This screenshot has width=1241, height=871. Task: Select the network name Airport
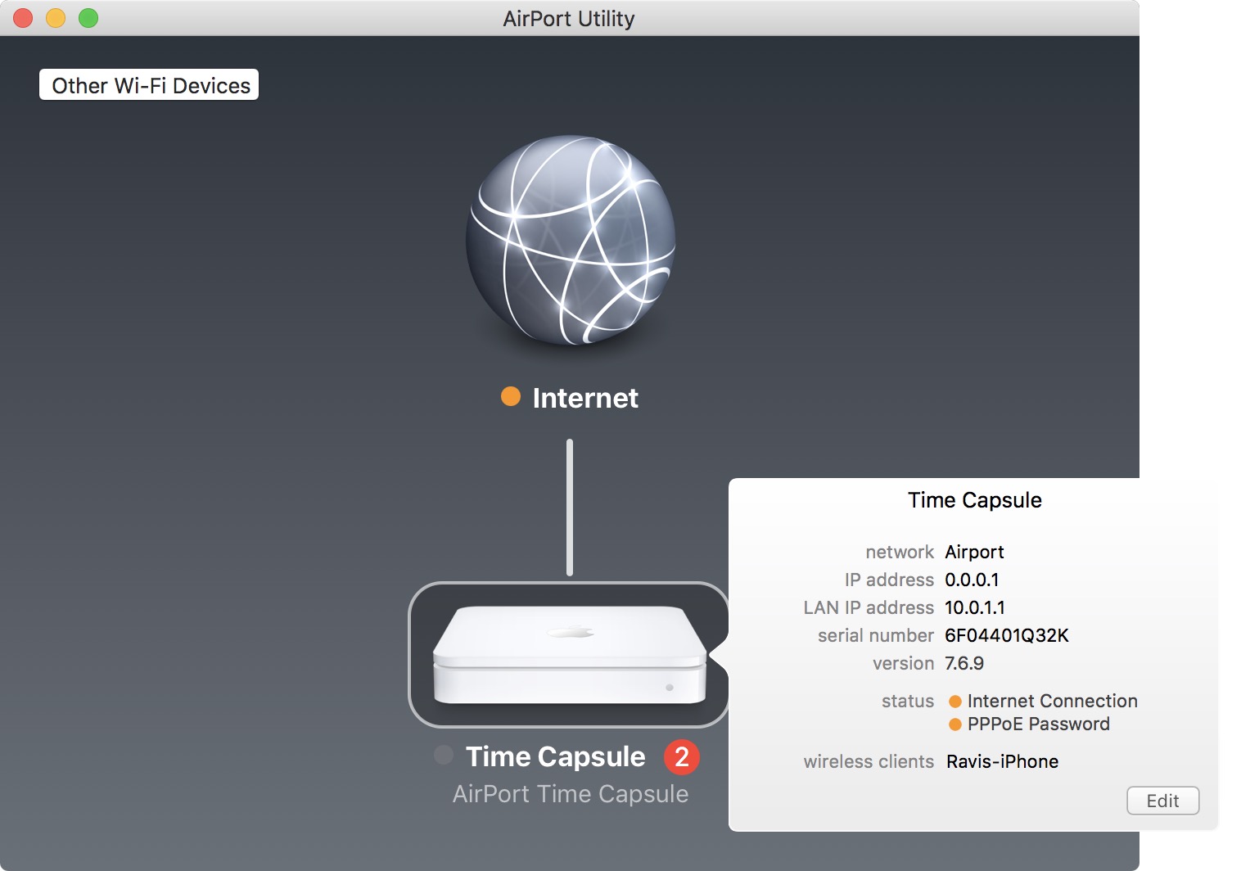pos(974,553)
